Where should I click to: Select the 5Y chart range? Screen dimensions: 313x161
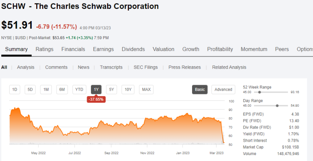[x=111, y=89]
